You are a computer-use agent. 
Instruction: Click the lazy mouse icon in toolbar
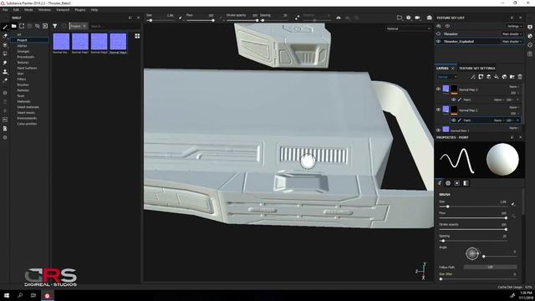298,18
